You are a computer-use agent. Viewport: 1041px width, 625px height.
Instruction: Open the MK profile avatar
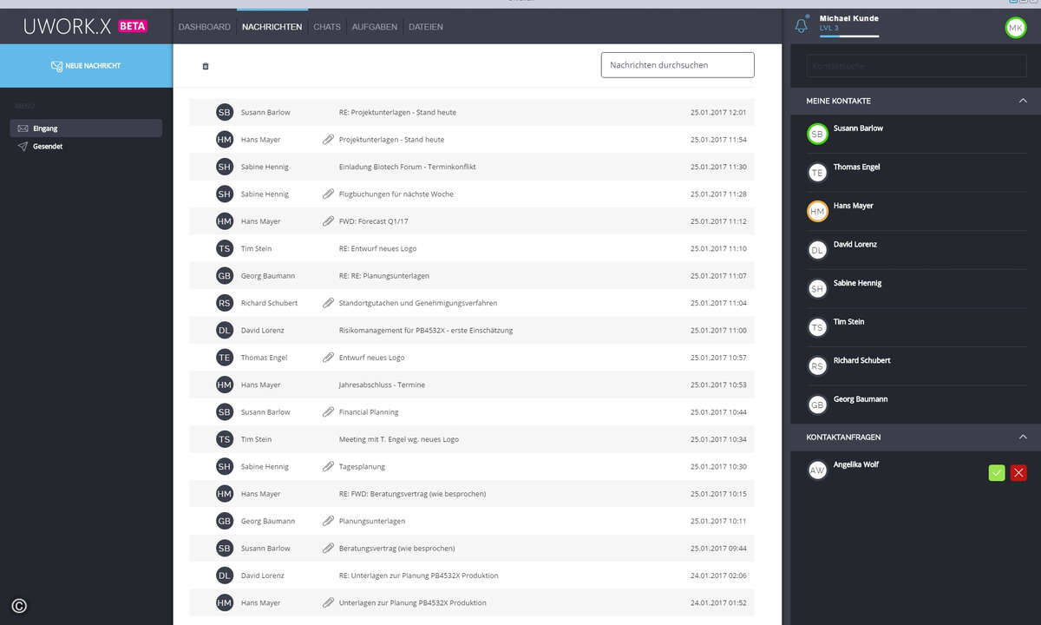pos(1015,28)
